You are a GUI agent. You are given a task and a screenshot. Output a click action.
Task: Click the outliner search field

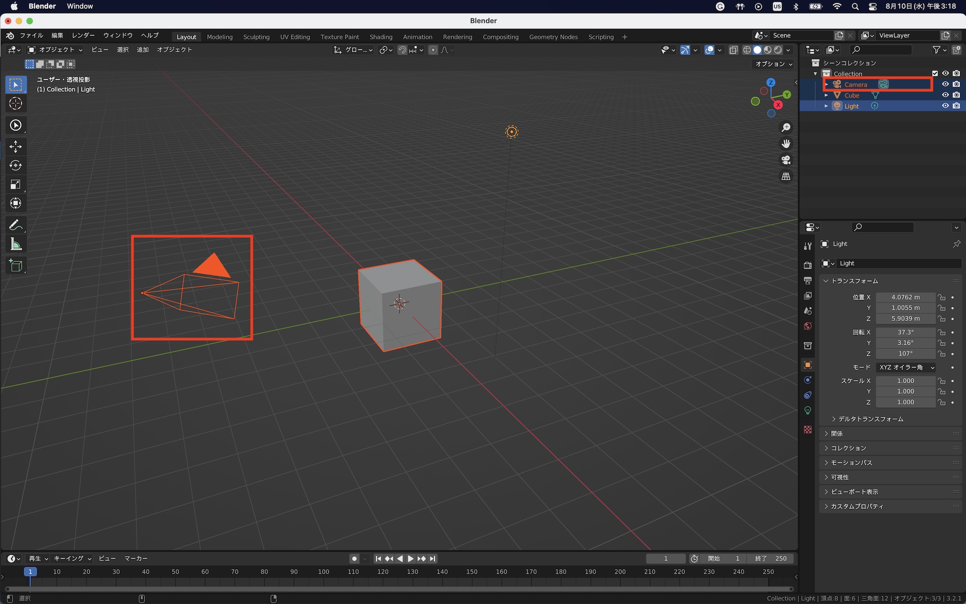coord(881,50)
